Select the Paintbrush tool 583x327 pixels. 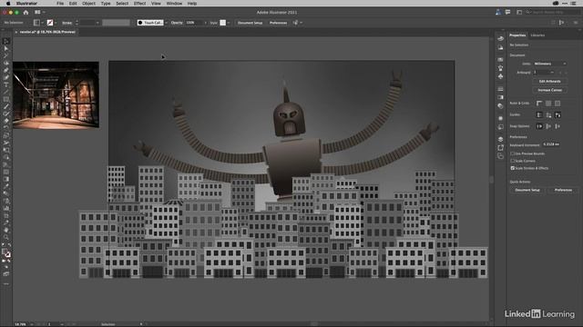click(6, 106)
